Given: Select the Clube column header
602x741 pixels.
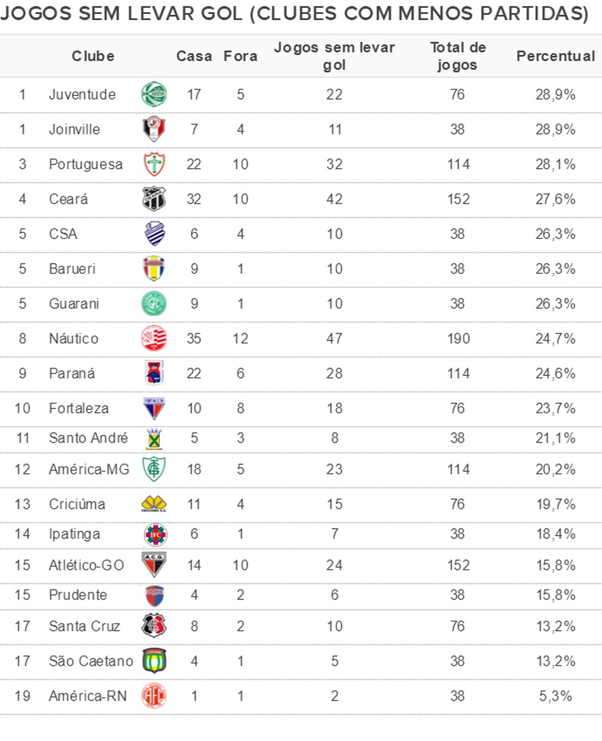Looking at the screenshot, I should point(93,56).
